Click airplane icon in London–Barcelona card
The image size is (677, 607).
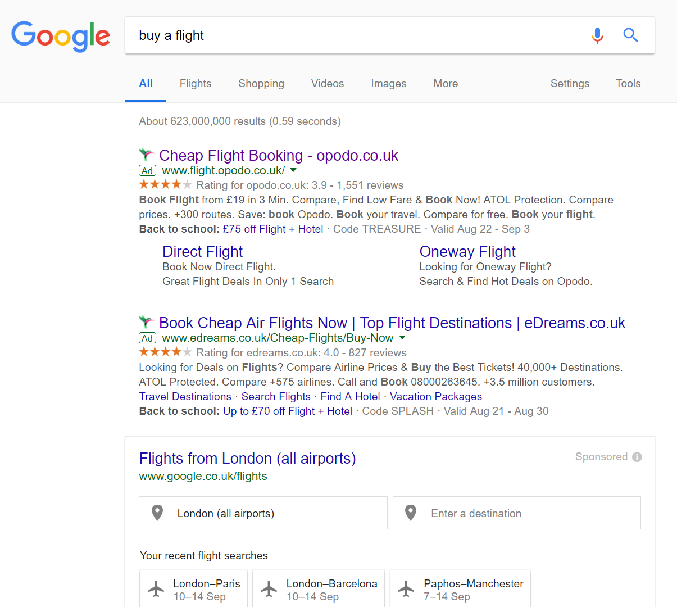(x=269, y=589)
